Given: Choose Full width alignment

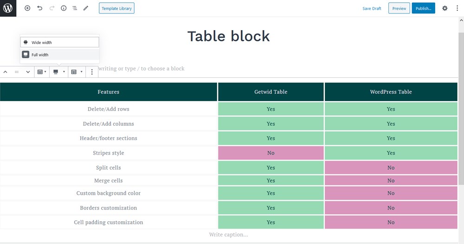Looking at the screenshot, I should tap(59, 55).
